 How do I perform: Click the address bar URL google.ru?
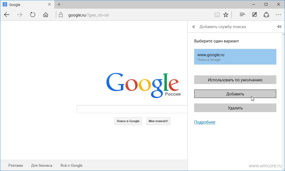[x=88, y=15]
